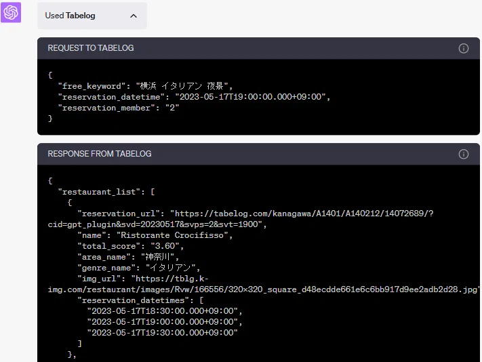Click the genre_name イタリアン line
Screen dimensions: 482x362
tap(139, 268)
